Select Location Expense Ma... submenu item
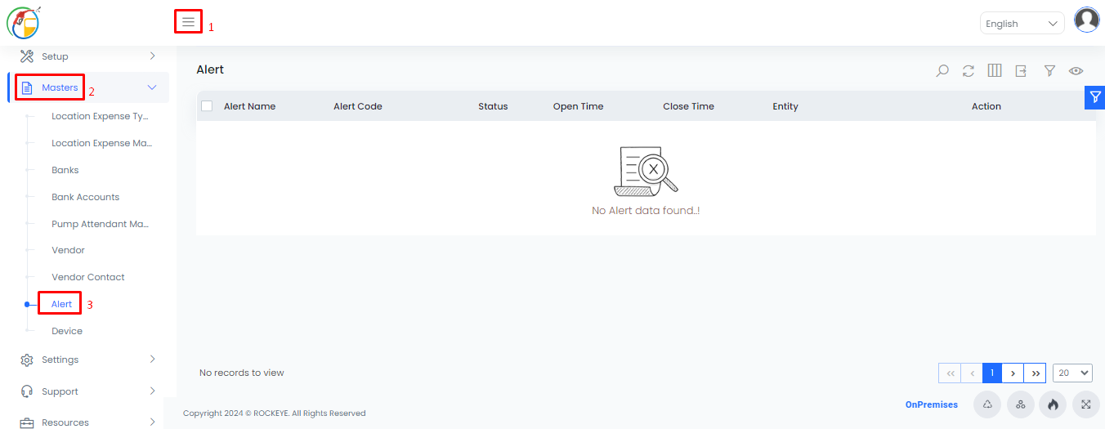The image size is (1105, 429). 102,143
